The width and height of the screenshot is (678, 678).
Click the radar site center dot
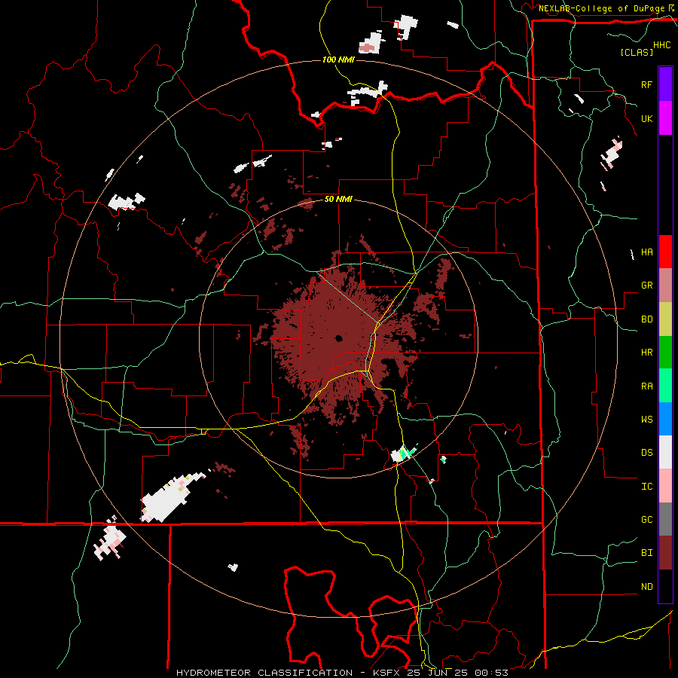click(338, 338)
